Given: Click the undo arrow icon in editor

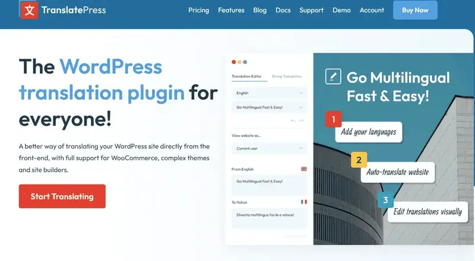Looking at the screenshot, I should pyautogui.click(x=293, y=120).
